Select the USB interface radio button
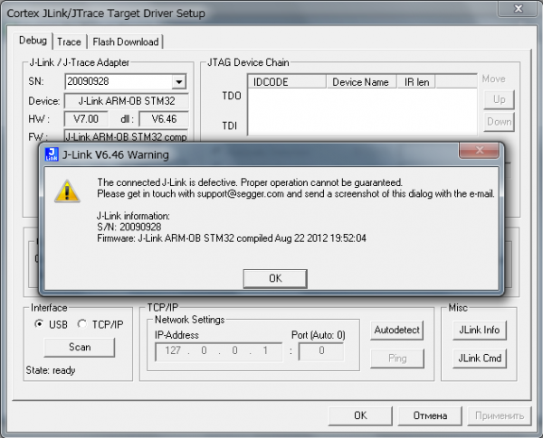 pos(38,324)
